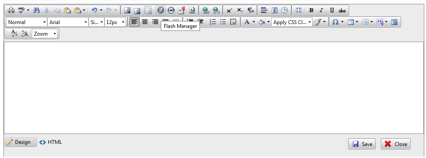Viewport: 426px width, 158px height.
Task: Open the Apply CSS Class dropdown
Action: (292, 22)
